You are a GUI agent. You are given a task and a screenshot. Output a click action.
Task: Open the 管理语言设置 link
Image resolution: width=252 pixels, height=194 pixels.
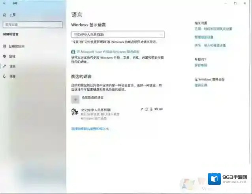(203, 37)
